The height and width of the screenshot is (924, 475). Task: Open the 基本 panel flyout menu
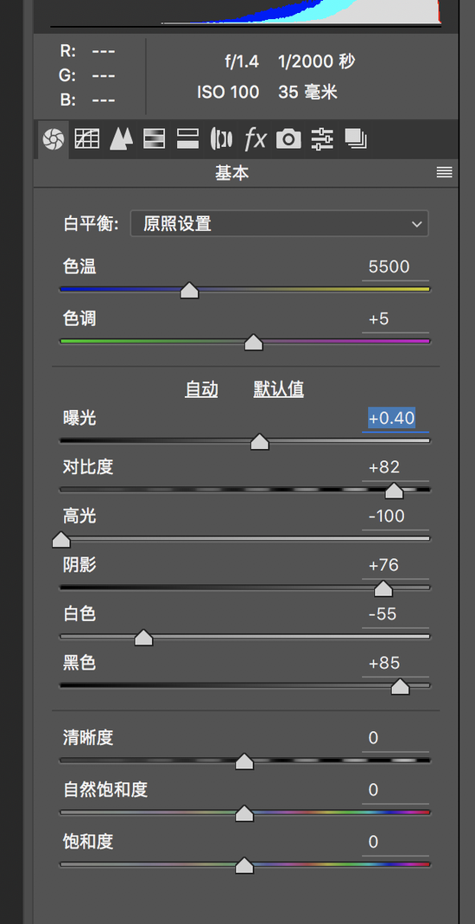click(x=445, y=173)
